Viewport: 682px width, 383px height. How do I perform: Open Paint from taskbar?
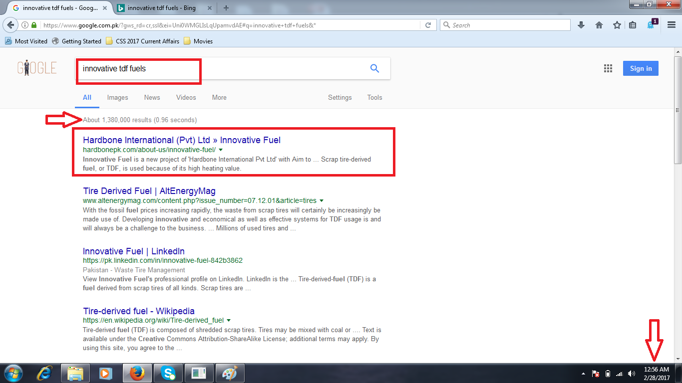point(229,373)
